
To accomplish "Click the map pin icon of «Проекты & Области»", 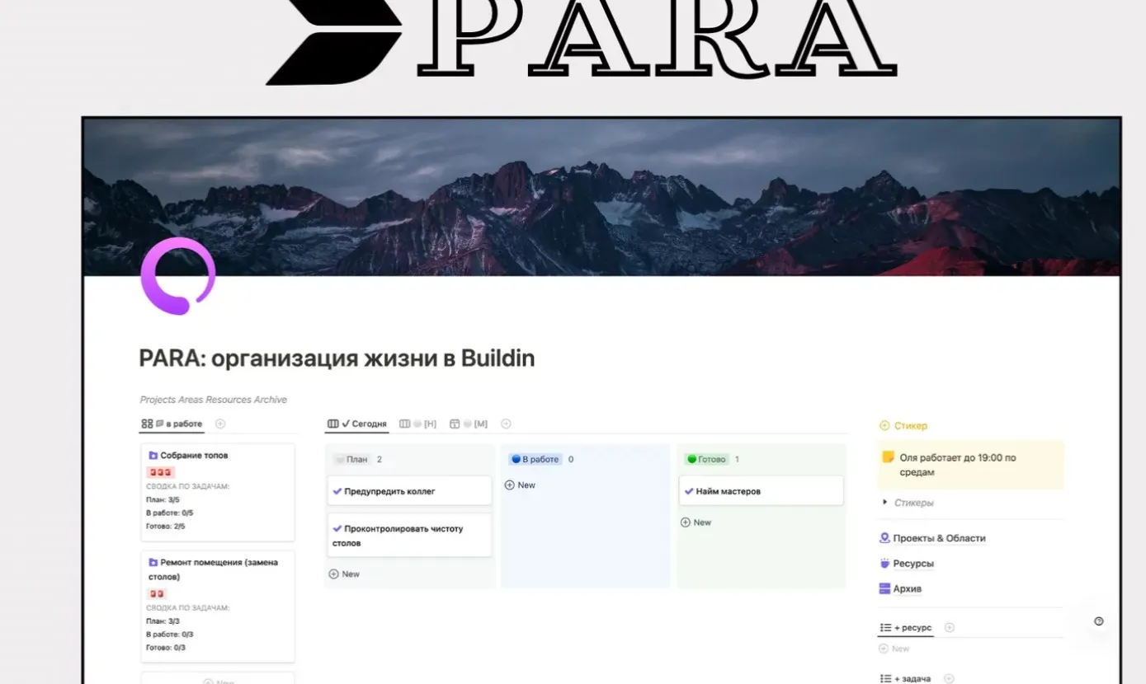I will (x=884, y=538).
